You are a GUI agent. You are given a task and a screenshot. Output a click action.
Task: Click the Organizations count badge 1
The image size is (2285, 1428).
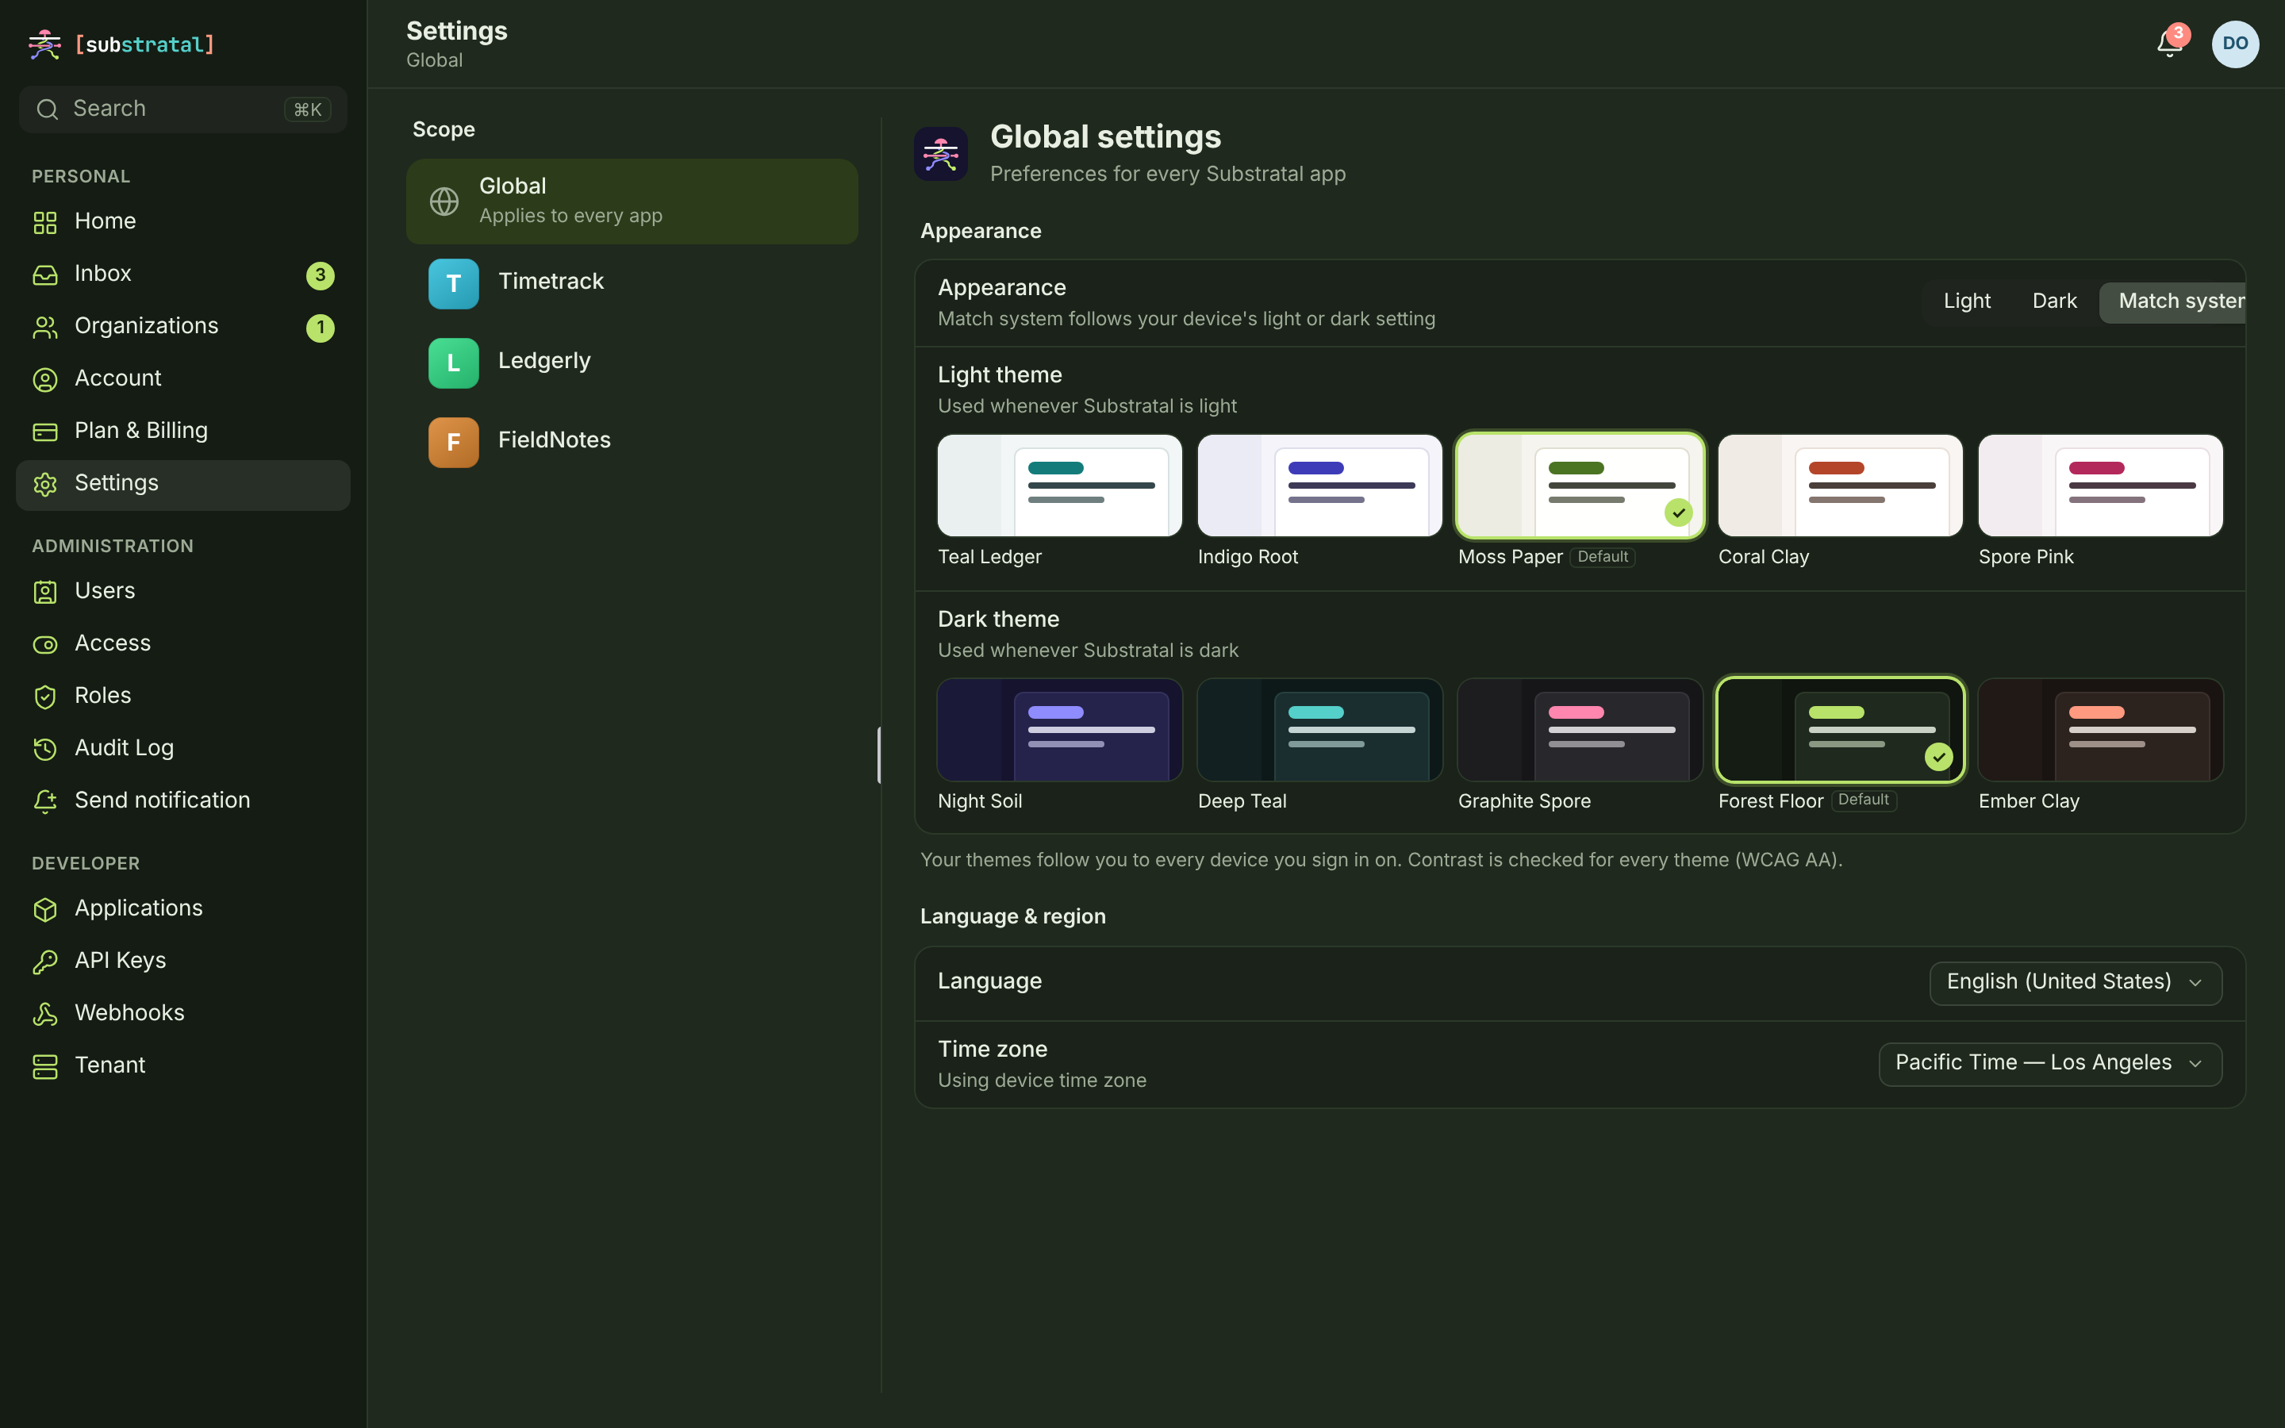pyautogui.click(x=320, y=328)
